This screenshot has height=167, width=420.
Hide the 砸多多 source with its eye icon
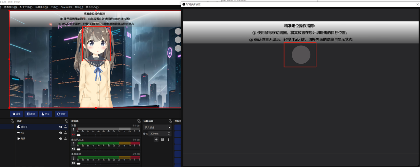(x=61, y=127)
